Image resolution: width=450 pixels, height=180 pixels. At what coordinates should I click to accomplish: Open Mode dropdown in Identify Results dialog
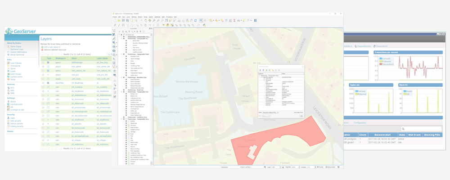click(x=270, y=112)
